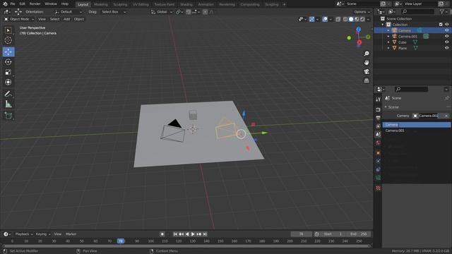Click the Zoom view magnifier icon
Image resolution: width=452 pixels, height=254 pixels.
coord(367,54)
